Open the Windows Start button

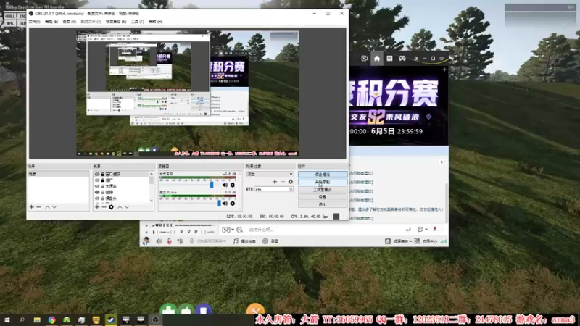point(7,319)
